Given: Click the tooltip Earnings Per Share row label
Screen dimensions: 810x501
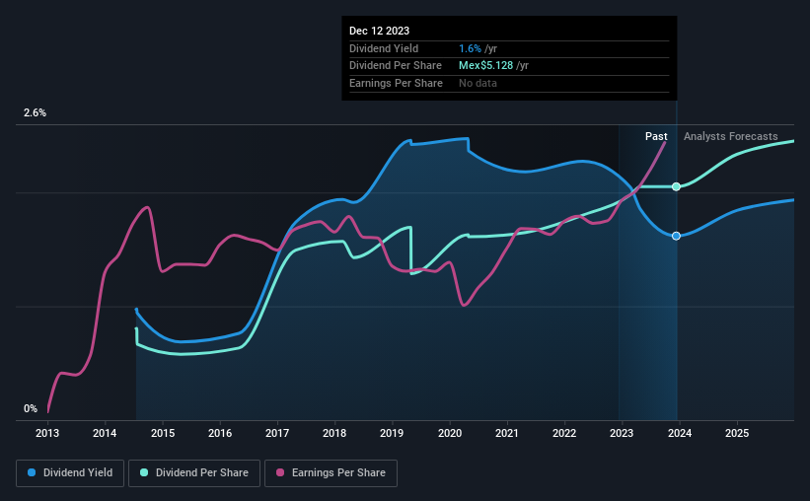Looking at the screenshot, I should tap(397, 83).
